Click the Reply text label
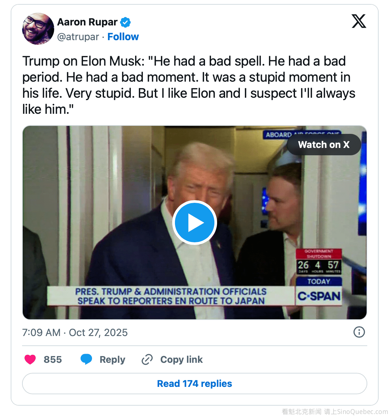Viewport: 390px width, 417px height. click(112, 359)
